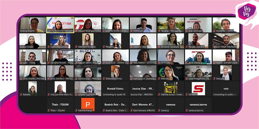
Task: Click the Dani Moreno 4TRUCK label
Action: pyautogui.click(x=144, y=111)
